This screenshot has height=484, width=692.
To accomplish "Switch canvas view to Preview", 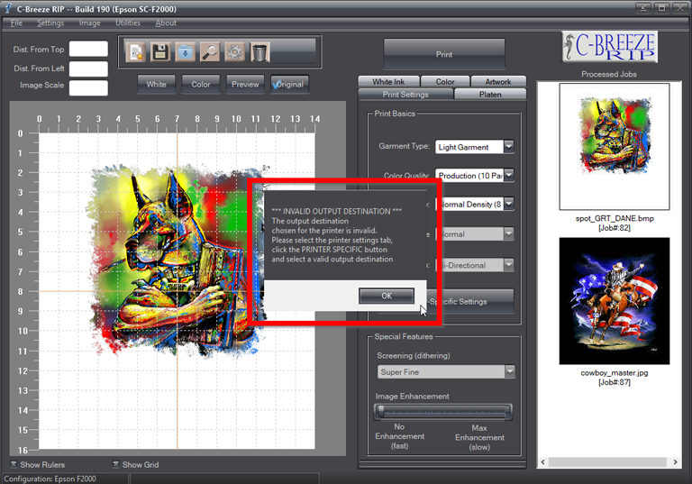I will tap(245, 84).
